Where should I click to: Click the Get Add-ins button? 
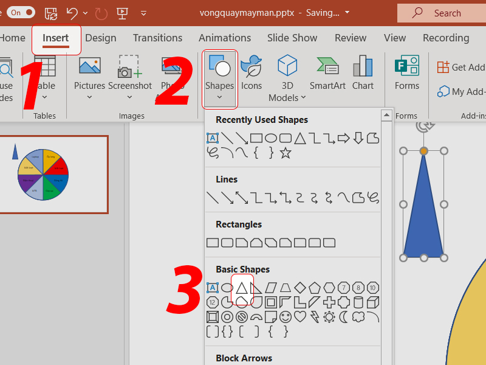(460, 68)
